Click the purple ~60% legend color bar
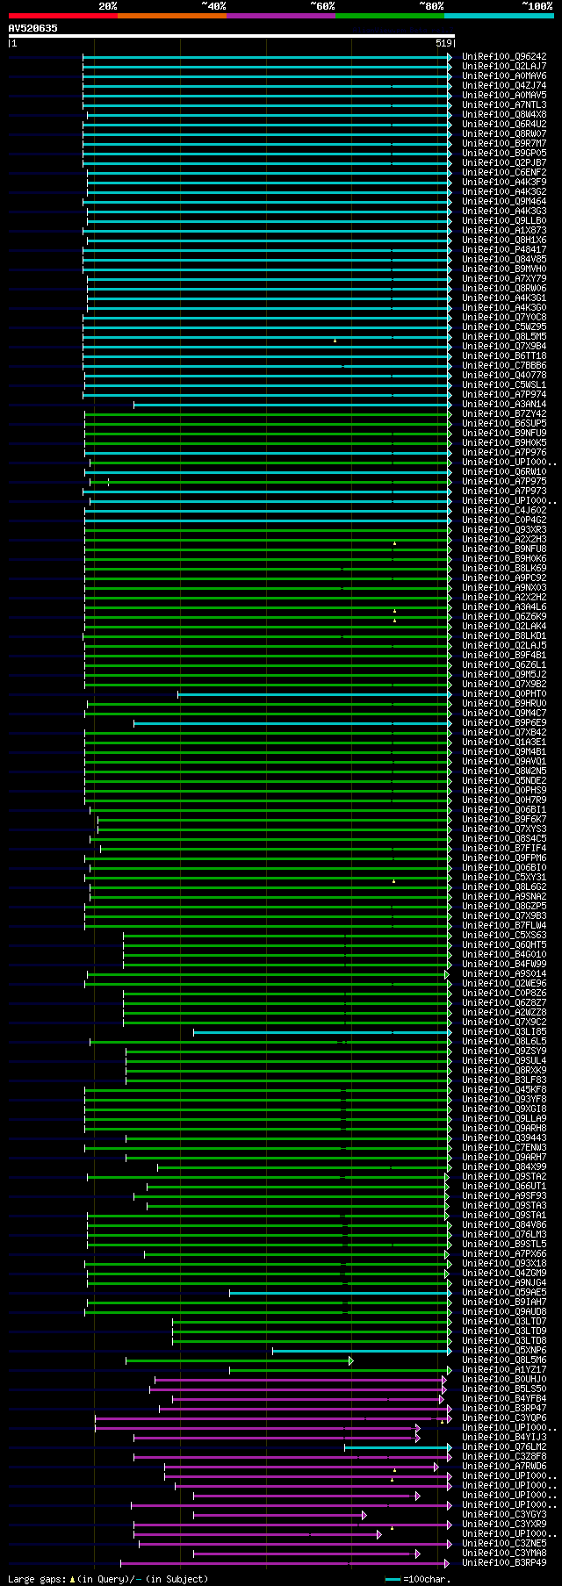 tap(281, 16)
